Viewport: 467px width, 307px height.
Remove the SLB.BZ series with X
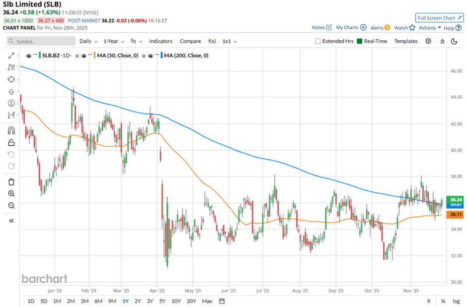click(x=77, y=56)
